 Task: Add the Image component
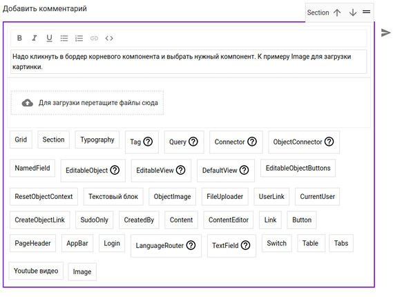(82, 271)
